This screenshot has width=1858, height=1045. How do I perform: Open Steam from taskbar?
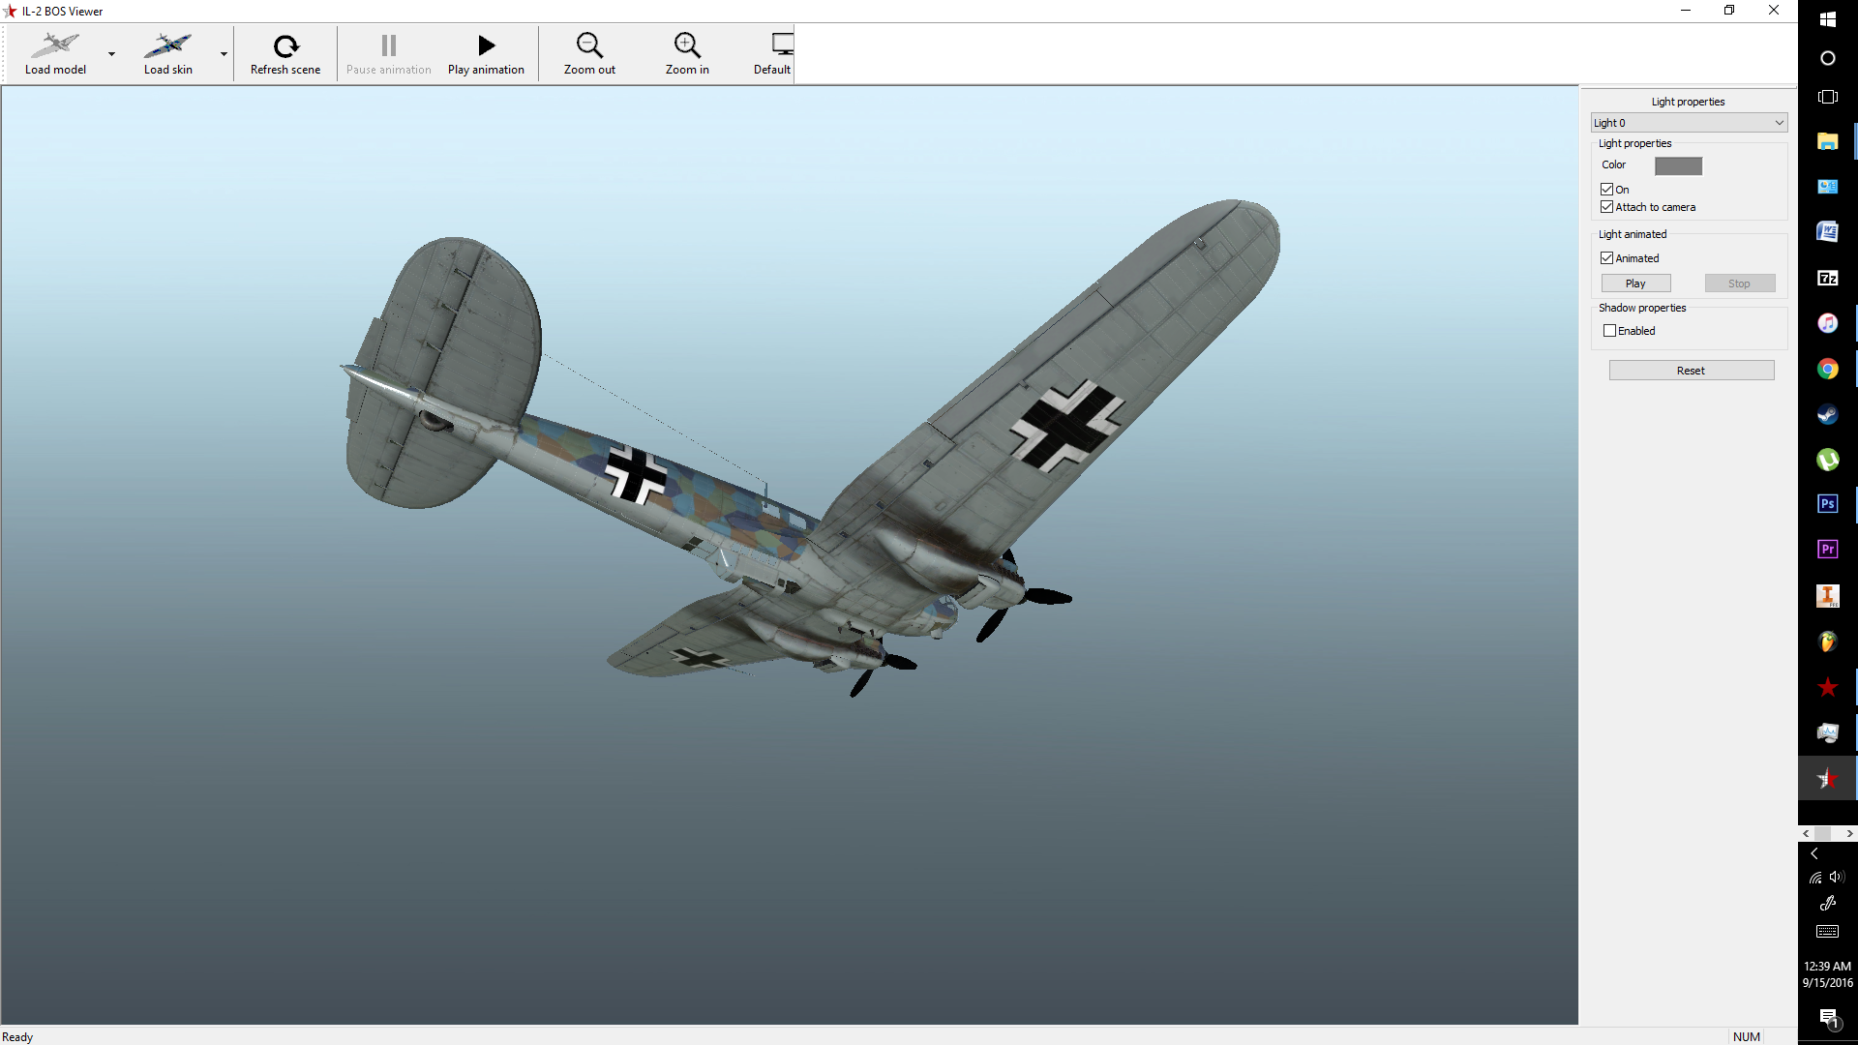pos(1827,414)
